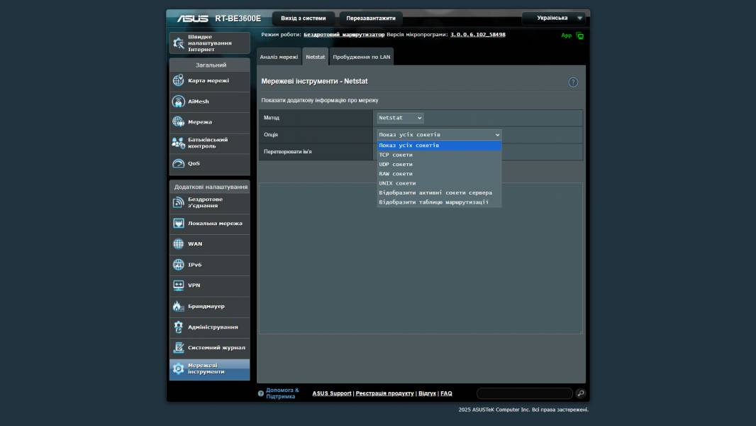Open VPN monitor icon
Screen dimensions: 756x426
[x=179, y=285]
